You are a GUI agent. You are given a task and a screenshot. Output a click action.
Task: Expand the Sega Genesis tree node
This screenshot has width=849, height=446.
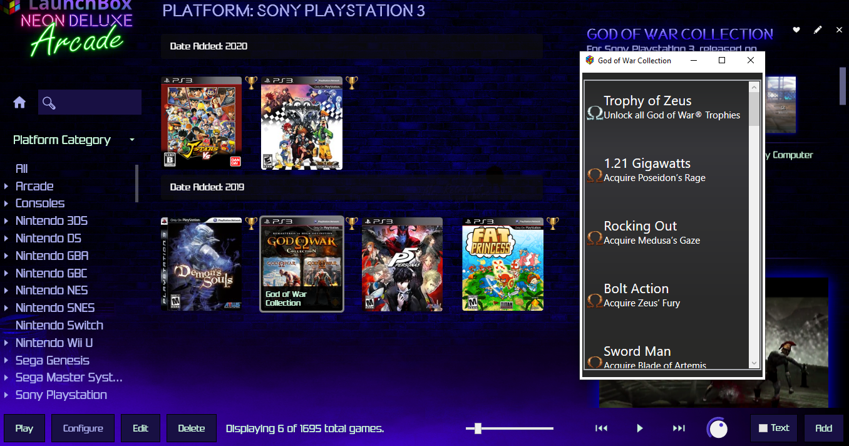[6, 360]
